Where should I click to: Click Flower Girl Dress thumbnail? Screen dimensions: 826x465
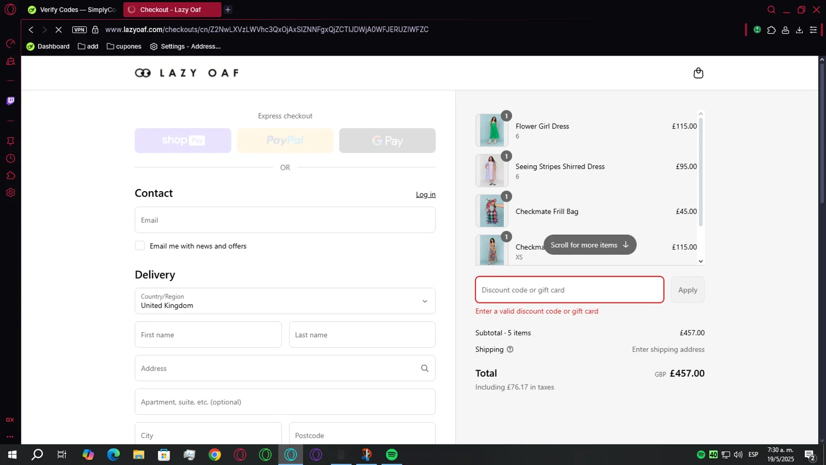[492, 130]
